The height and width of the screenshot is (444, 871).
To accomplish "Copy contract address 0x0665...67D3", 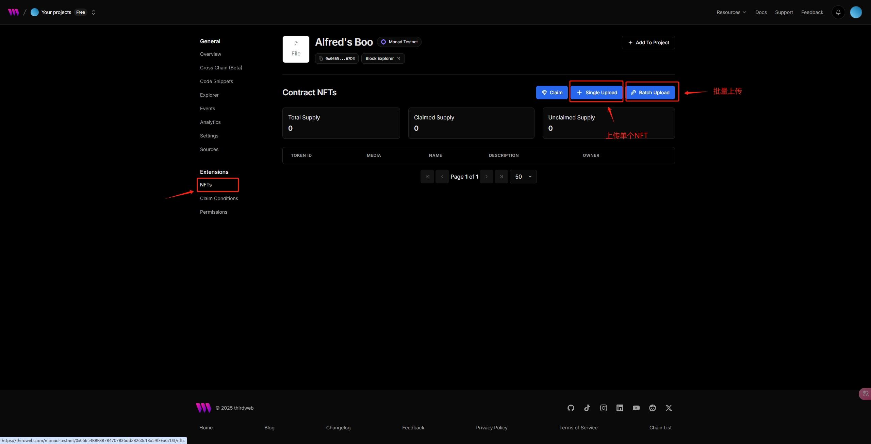I will click(x=336, y=59).
